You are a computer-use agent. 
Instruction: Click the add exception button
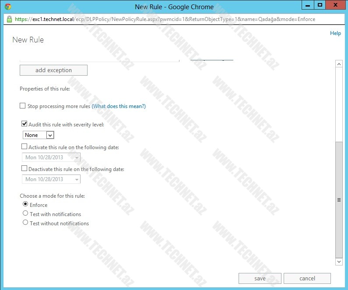click(53, 70)
